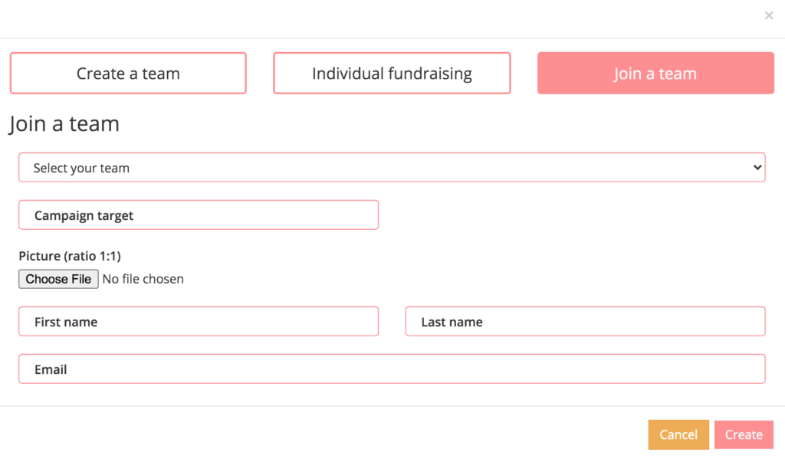Image resolution: width=785 pixels, height=462 pixels.
Task: Click the No file chosen text
Action: tap(143, 279)
